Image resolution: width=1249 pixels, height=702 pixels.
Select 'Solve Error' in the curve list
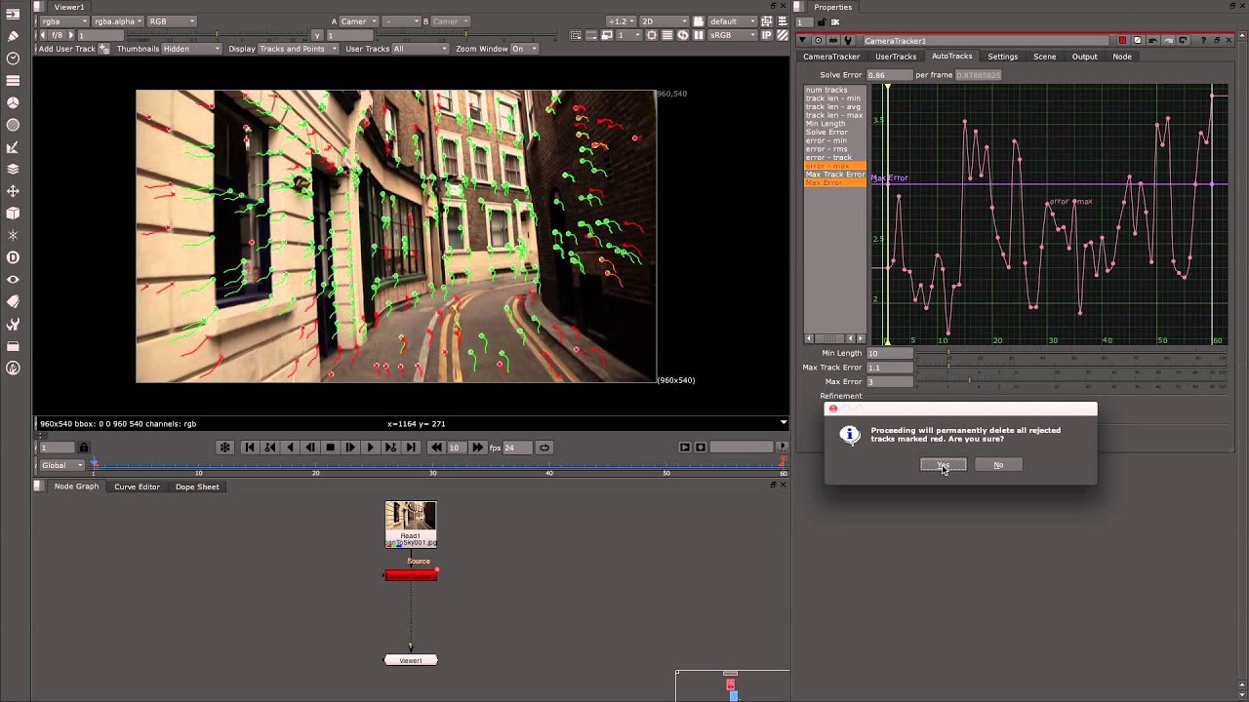coord(827,133)
